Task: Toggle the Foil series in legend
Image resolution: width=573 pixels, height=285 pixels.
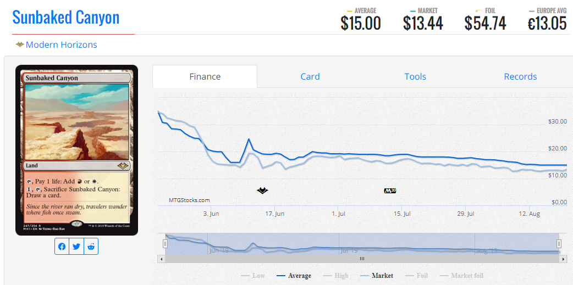Action: pyautogui.click(x=417, y=276)
